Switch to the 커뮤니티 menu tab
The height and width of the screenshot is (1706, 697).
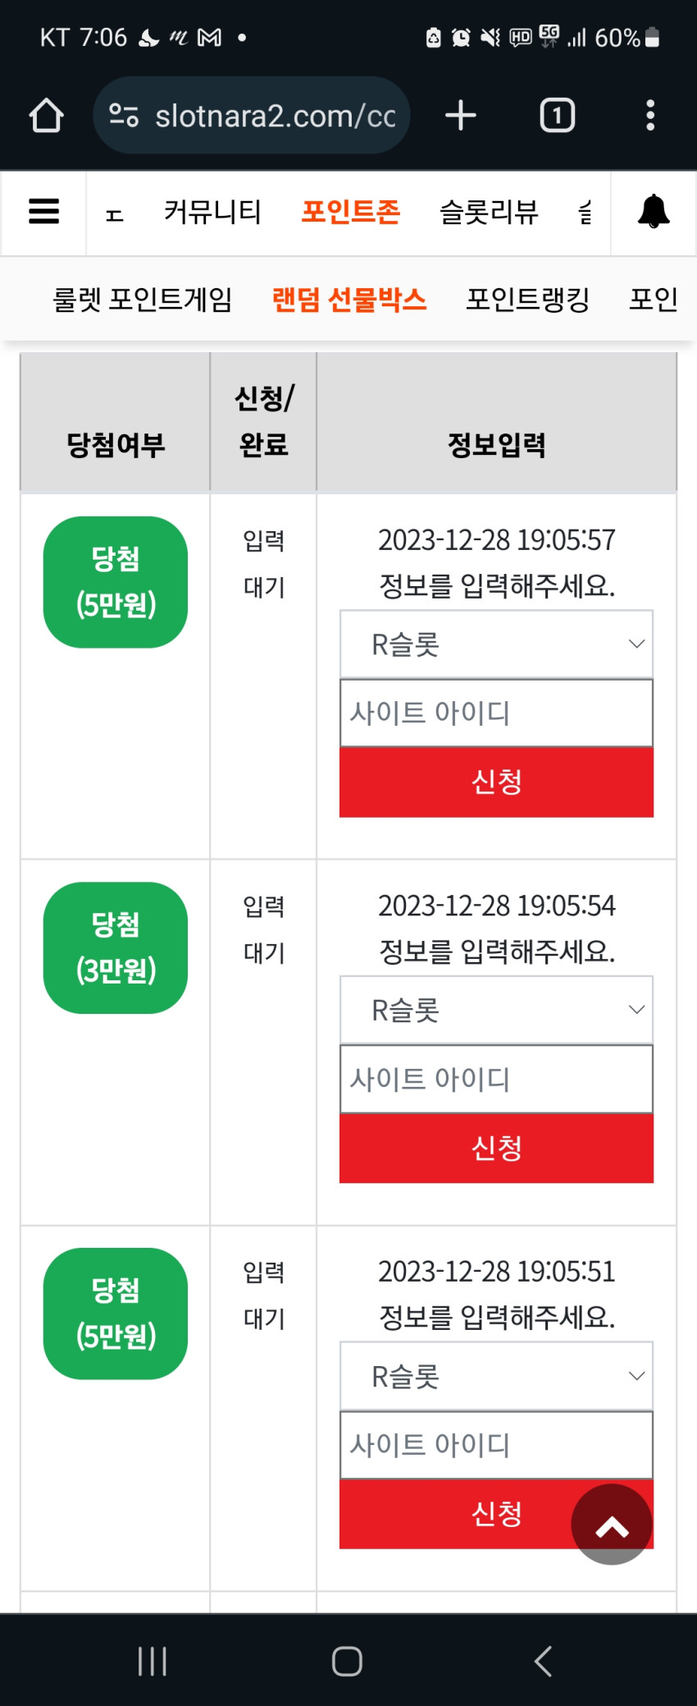tap(212, 212)
